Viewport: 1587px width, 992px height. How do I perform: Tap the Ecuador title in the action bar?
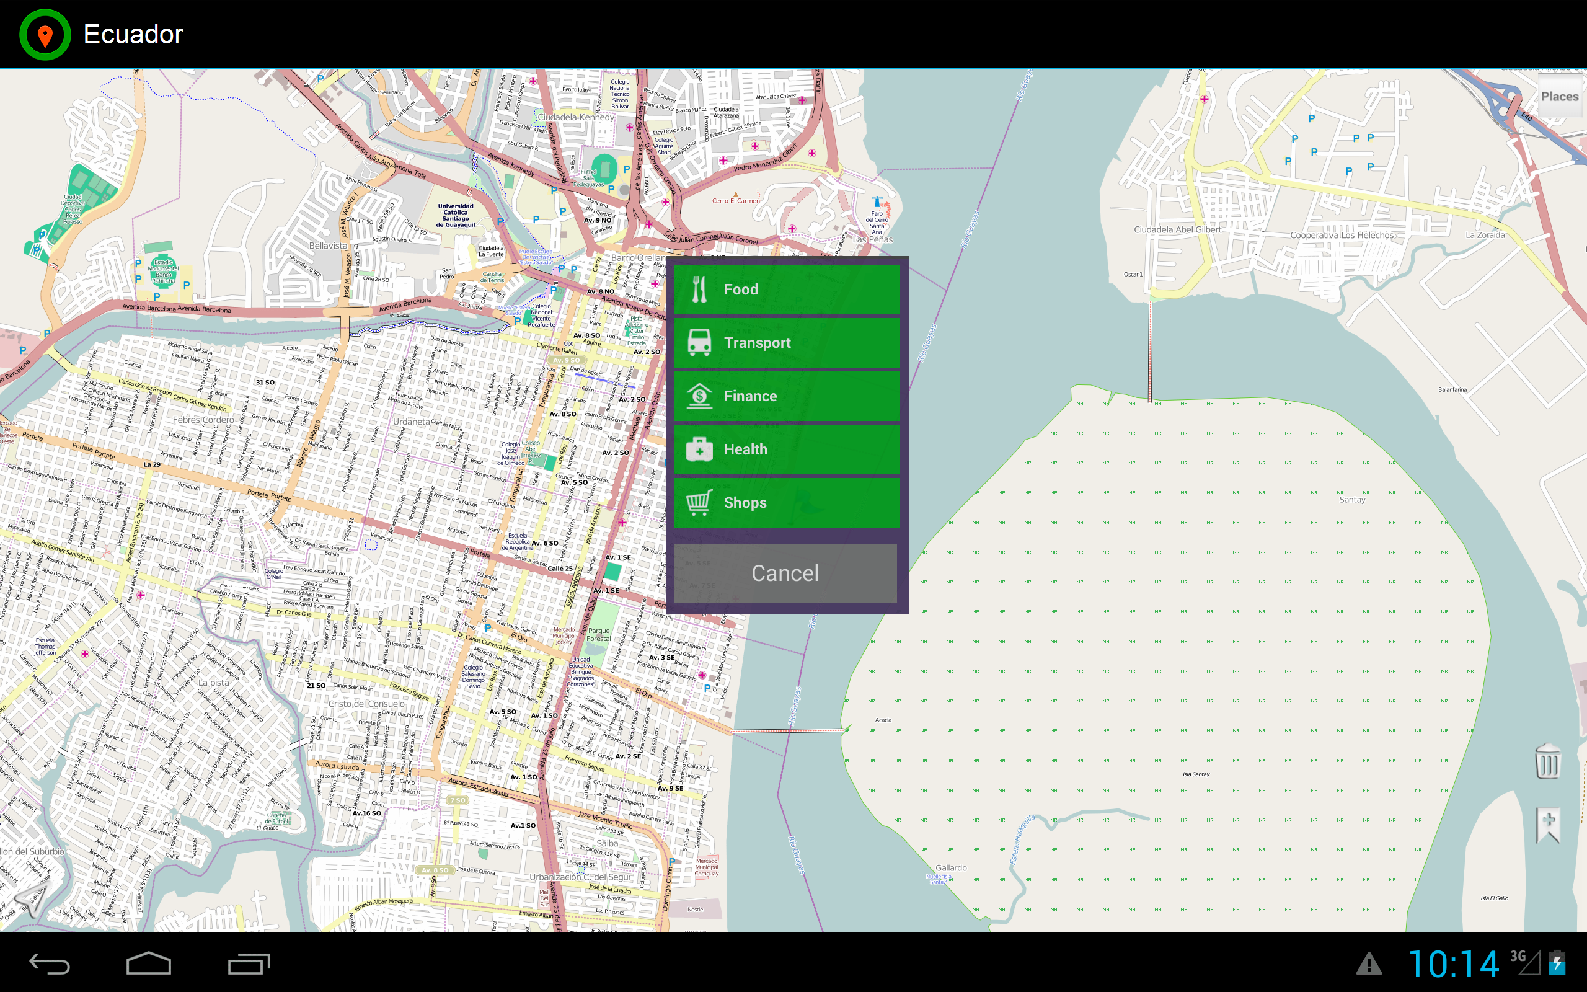point(133,34)
